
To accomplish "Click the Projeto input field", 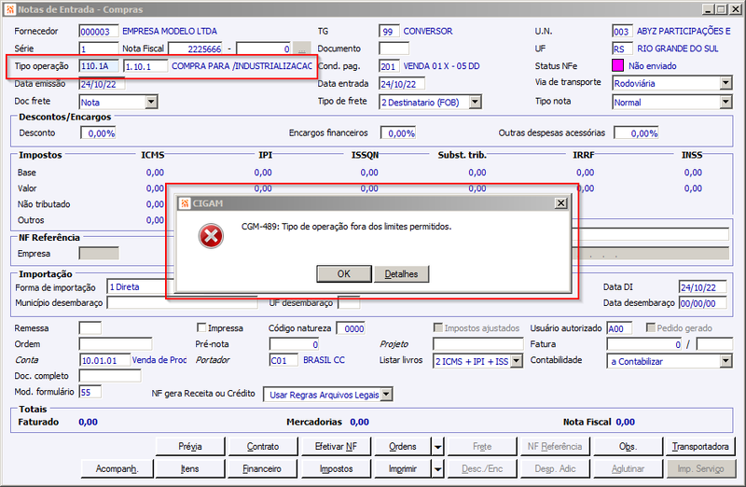I will [x=478, y=343].
